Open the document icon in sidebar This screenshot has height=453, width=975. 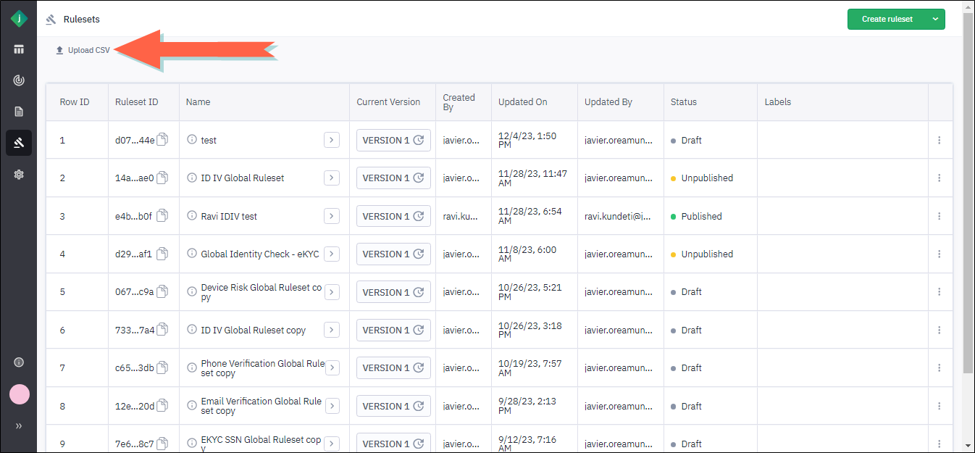pyautogui.click(x=19, y=112)
